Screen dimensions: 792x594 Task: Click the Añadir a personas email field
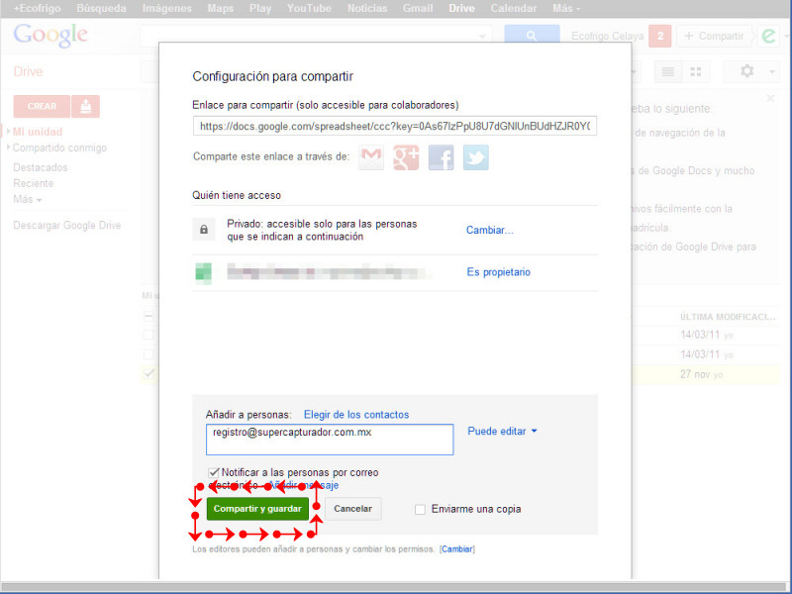tap(330, 440)
